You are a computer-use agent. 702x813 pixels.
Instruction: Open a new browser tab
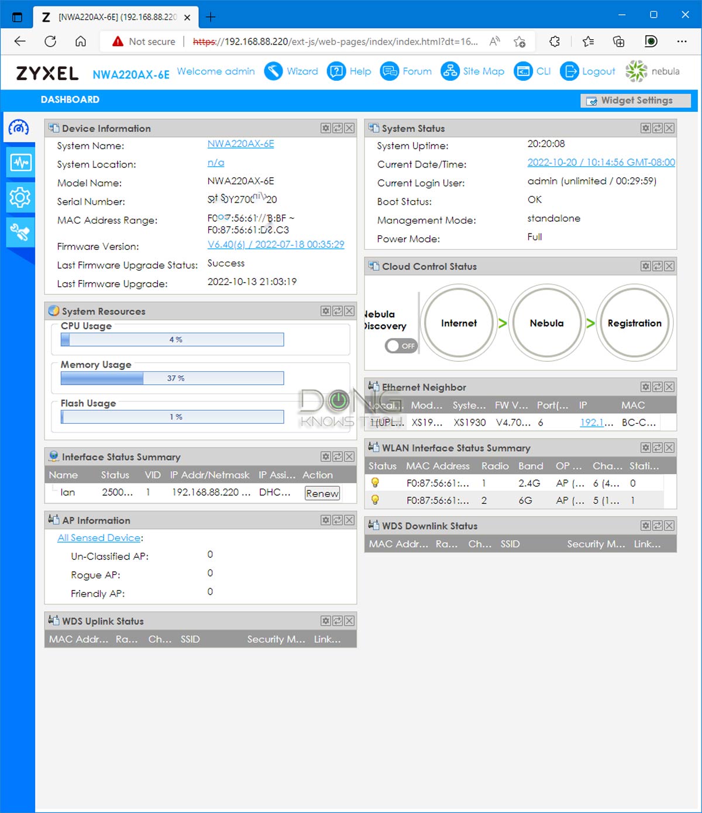tap(211, 18)
